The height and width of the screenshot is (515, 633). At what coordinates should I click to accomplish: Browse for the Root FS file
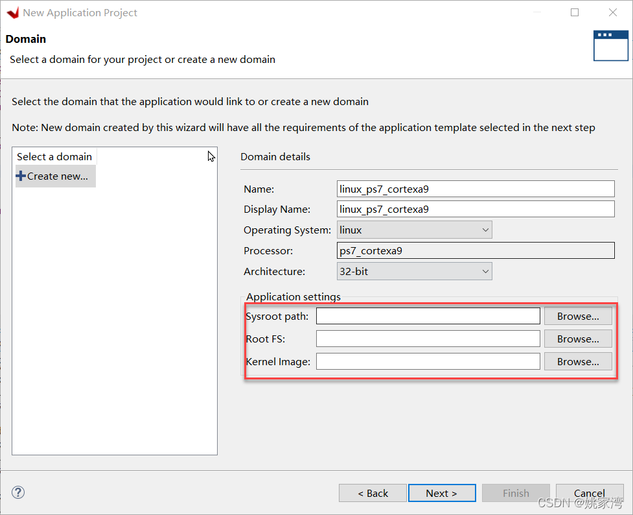[577, 339]
